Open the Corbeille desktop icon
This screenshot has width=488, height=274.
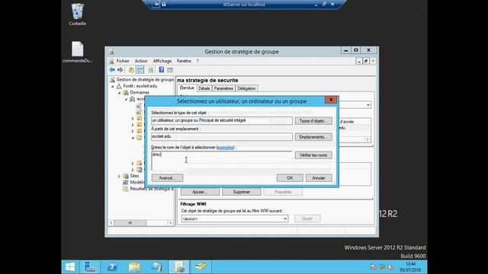[78, 14]
